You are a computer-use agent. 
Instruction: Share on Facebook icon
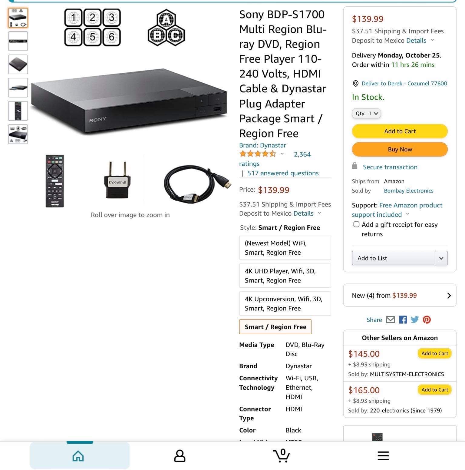coord(403,320)
